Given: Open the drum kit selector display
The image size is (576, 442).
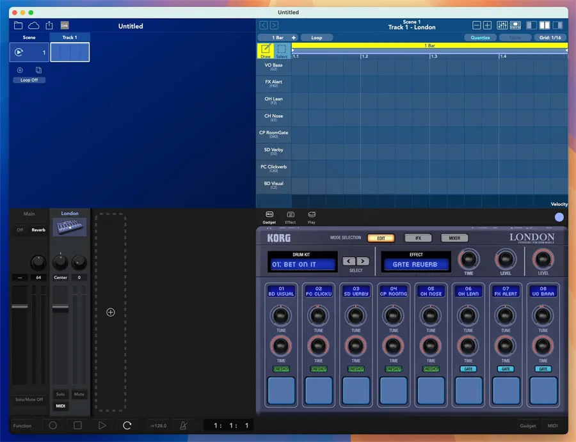Looking at the screenshot, I should (303, 264).
